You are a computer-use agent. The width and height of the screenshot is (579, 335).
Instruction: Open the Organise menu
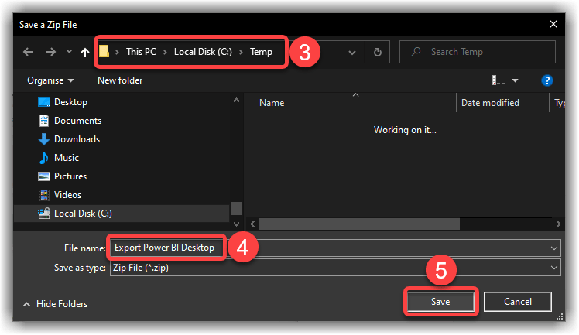(x=51, y=80)
